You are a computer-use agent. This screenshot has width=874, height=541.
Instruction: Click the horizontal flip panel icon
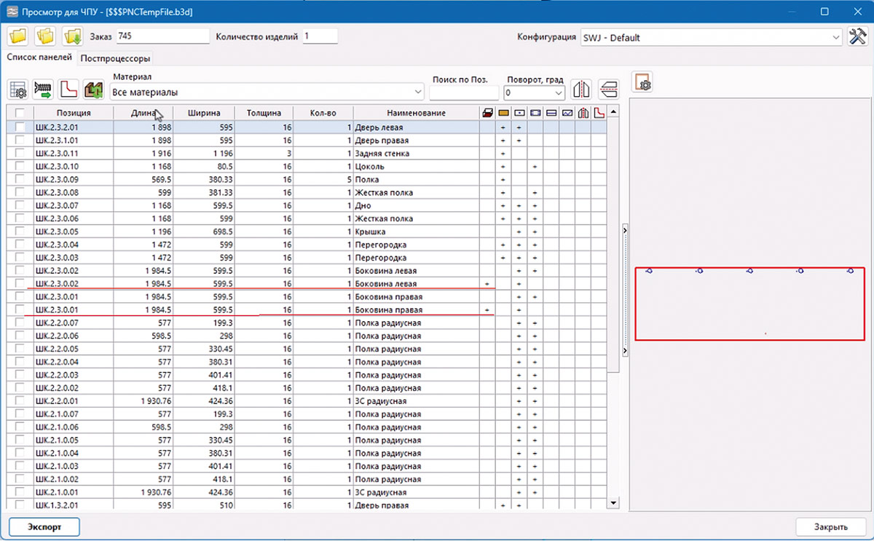click(608, 90)
